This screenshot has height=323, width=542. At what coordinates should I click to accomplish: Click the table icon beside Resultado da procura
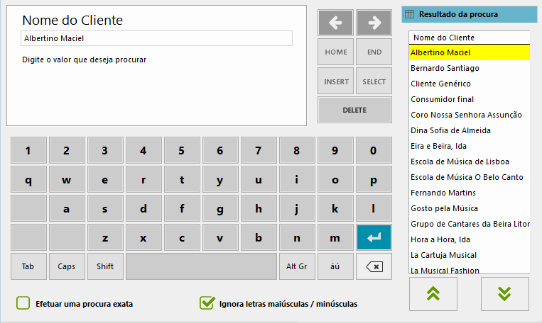[x=409, y=14]
